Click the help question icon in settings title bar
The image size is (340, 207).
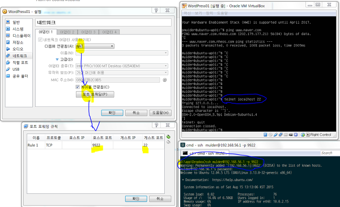pyautogui.click(x=156, y=10)
